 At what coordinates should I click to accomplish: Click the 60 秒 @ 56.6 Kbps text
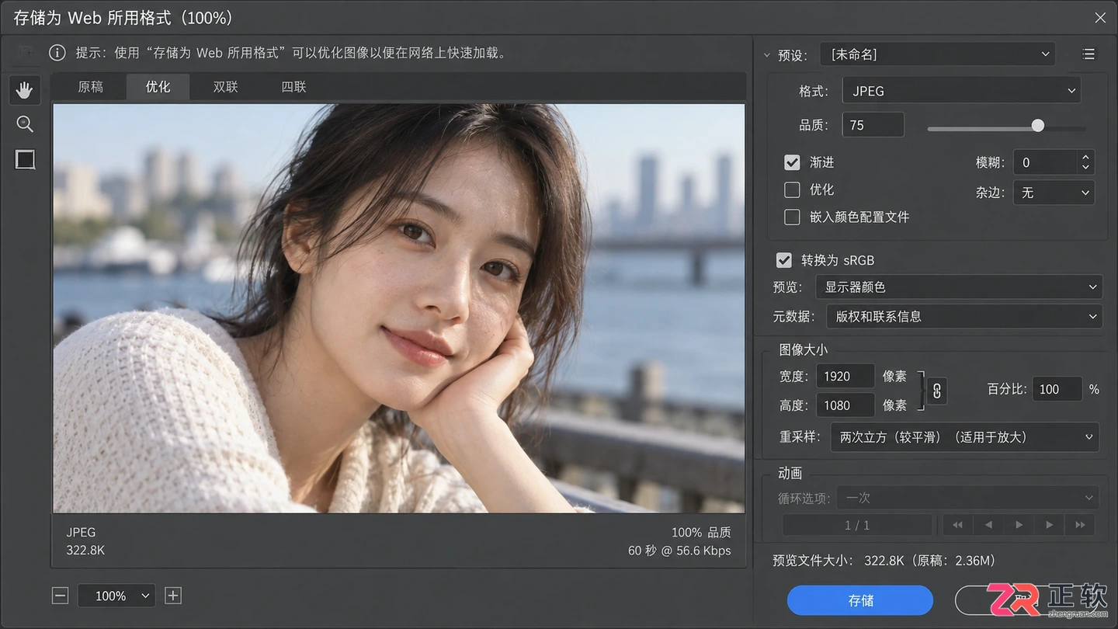coord(679,551)
